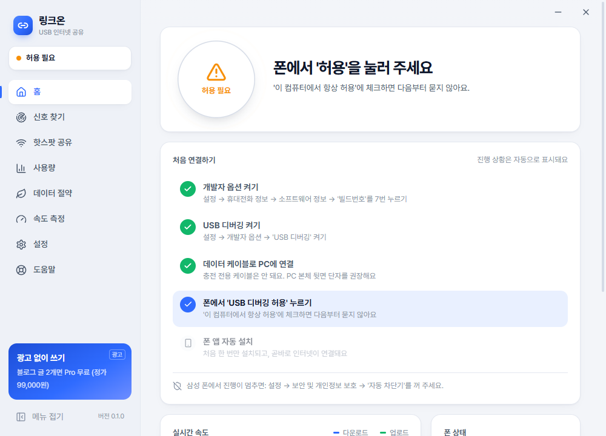Go to 핫스팟 공유 section
Viewport: 606px width, 436px height.
click(x=70, y=142)
